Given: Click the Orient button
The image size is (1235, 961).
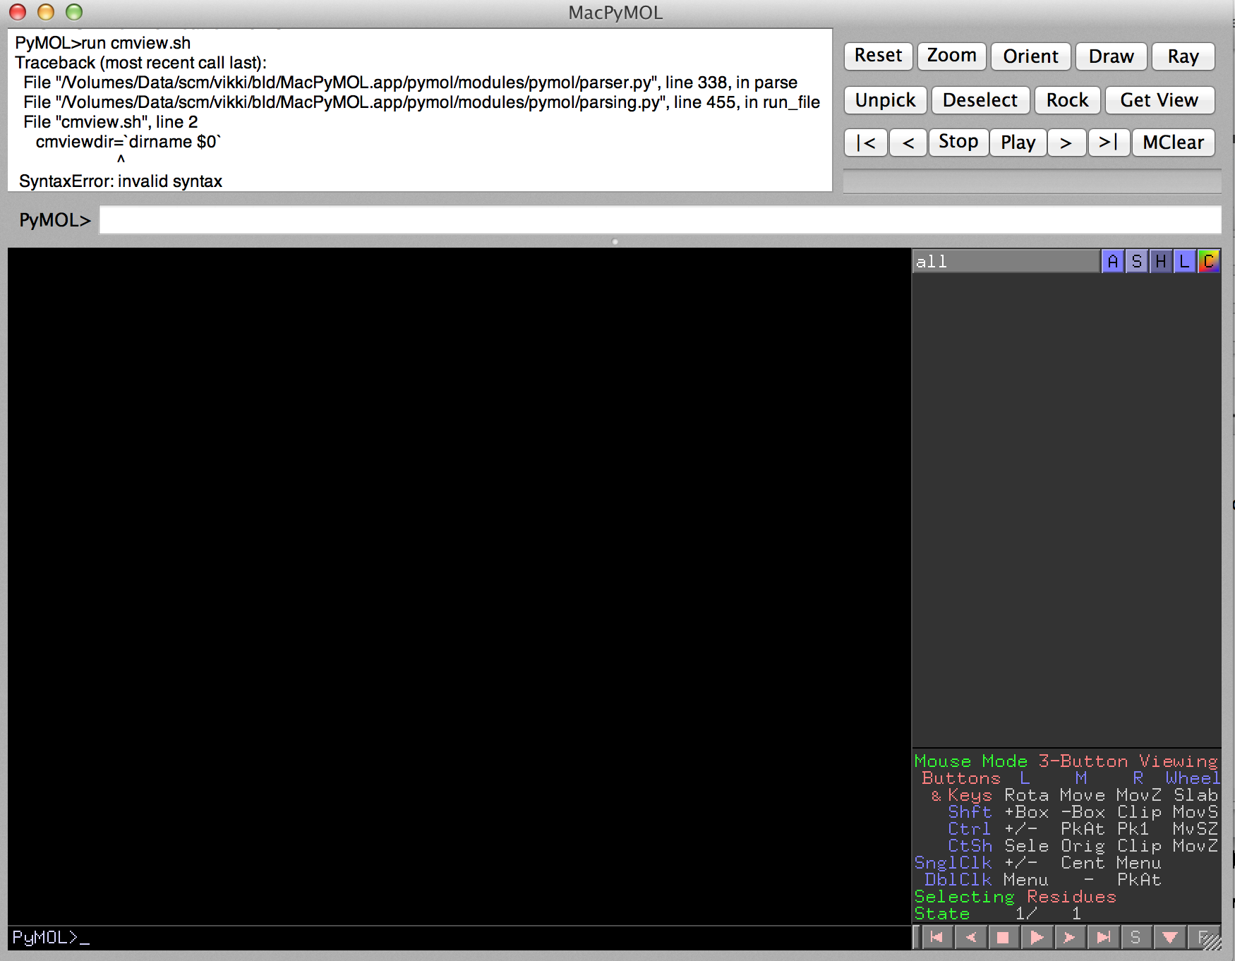Looking at the screenshot, I should [1030, 56].
